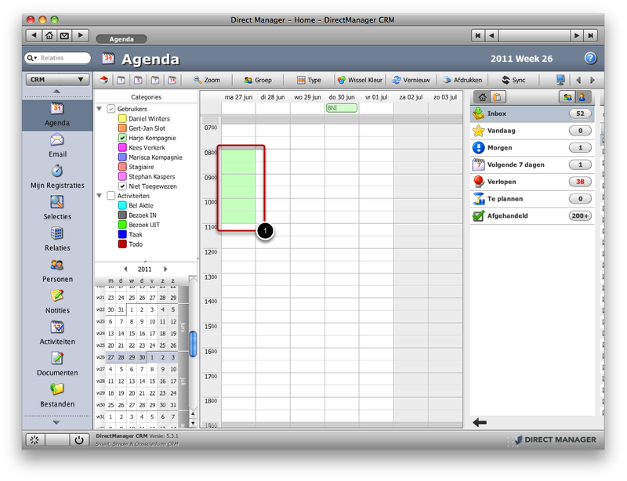Open the Selecties module
Viewport: 627px width, 481px height.
[x=57, y=208]
